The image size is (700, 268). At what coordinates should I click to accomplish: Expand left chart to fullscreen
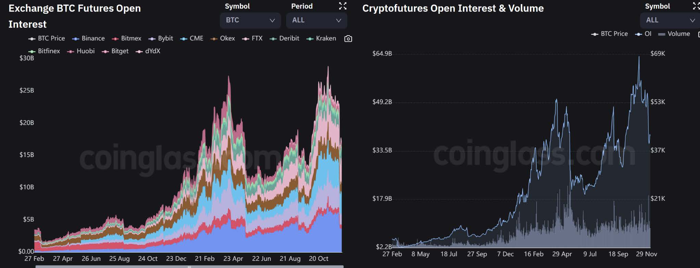[343, 6]
